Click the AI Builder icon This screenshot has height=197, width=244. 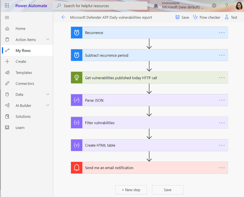(x=7, y=105)
